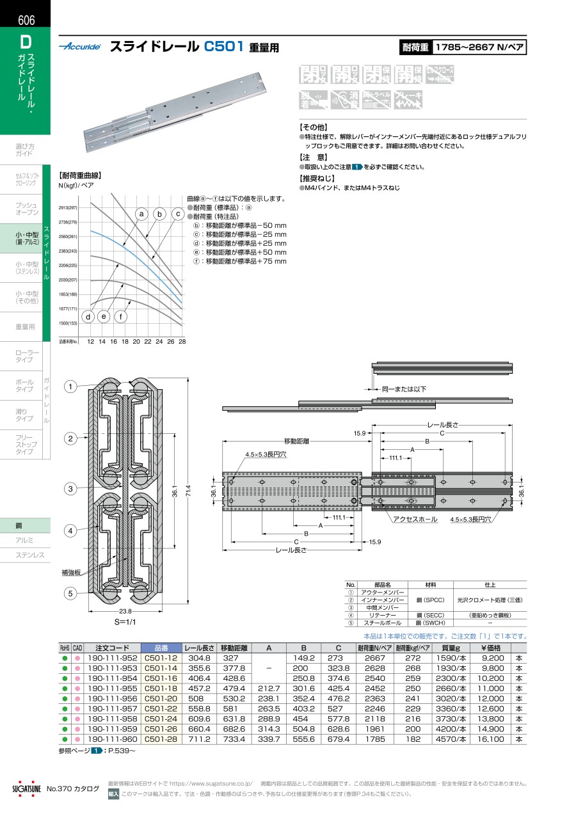Click the SUGATSUNE logo in footer
This screenshot has height=814, width=576.
point(27,788)
